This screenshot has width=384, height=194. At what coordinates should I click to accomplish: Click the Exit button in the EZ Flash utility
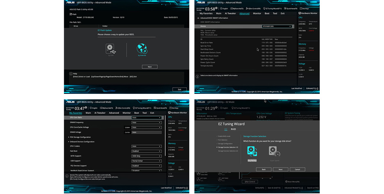click(179, 89)
